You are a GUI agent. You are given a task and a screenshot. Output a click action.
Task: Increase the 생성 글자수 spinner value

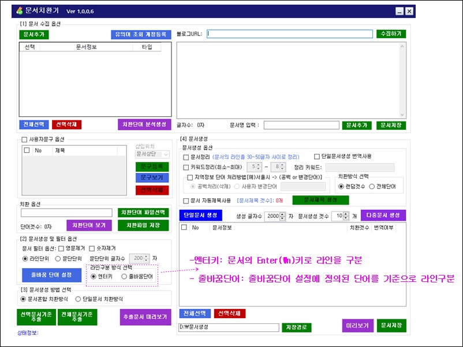pyautogui.click(x=283, y=214)
